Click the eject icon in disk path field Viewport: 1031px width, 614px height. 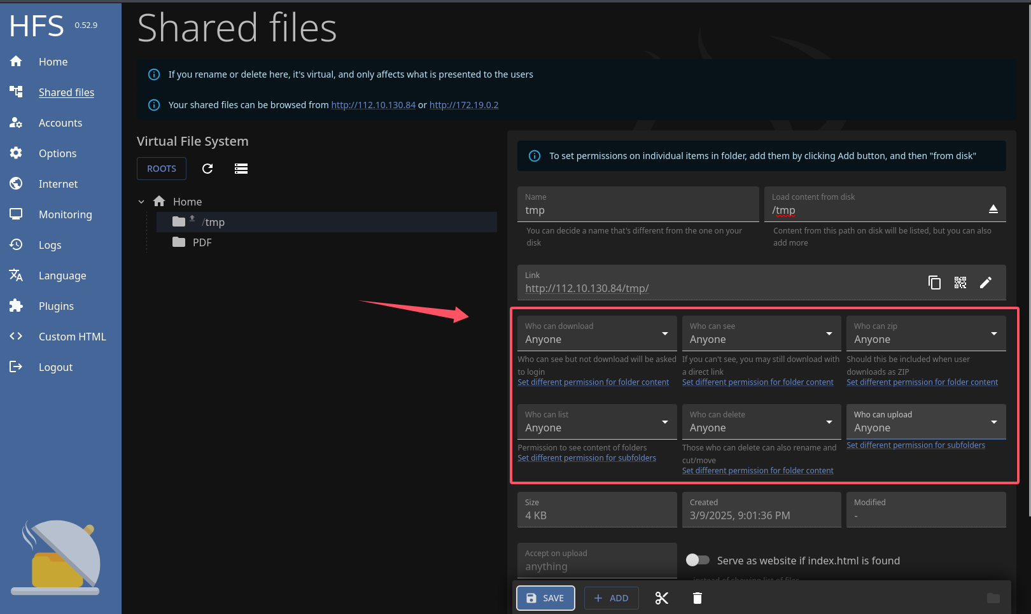993,209
